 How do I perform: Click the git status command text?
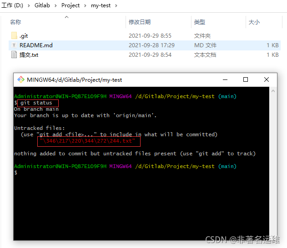pos(36,103)
